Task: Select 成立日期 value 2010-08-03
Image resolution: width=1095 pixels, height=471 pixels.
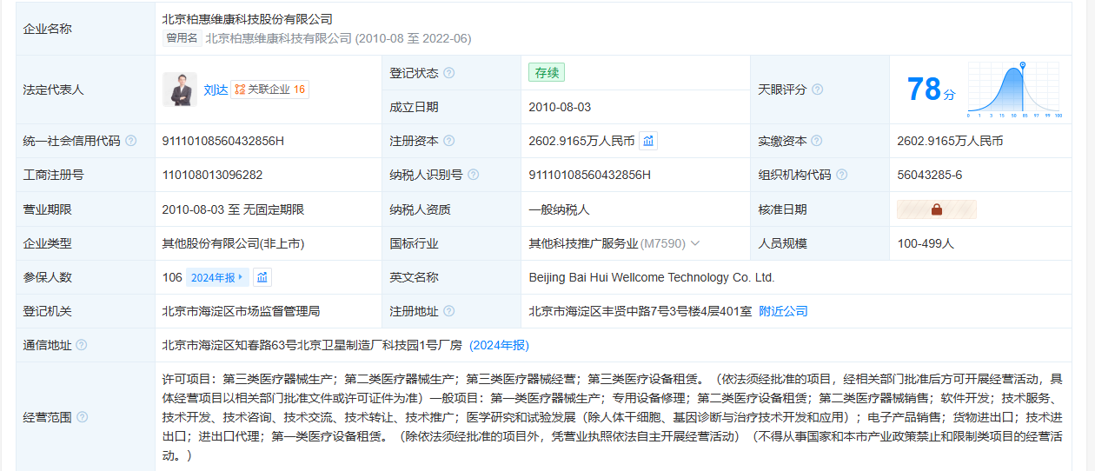Action: 560,107
